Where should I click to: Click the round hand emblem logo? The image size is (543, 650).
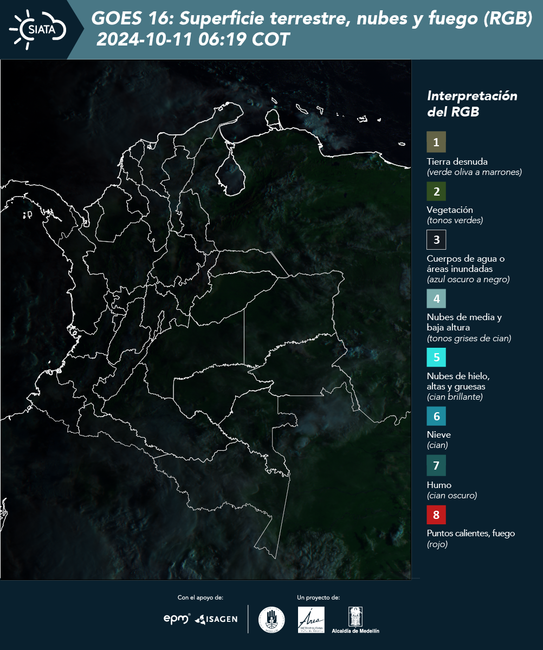(x=271, y=620)
